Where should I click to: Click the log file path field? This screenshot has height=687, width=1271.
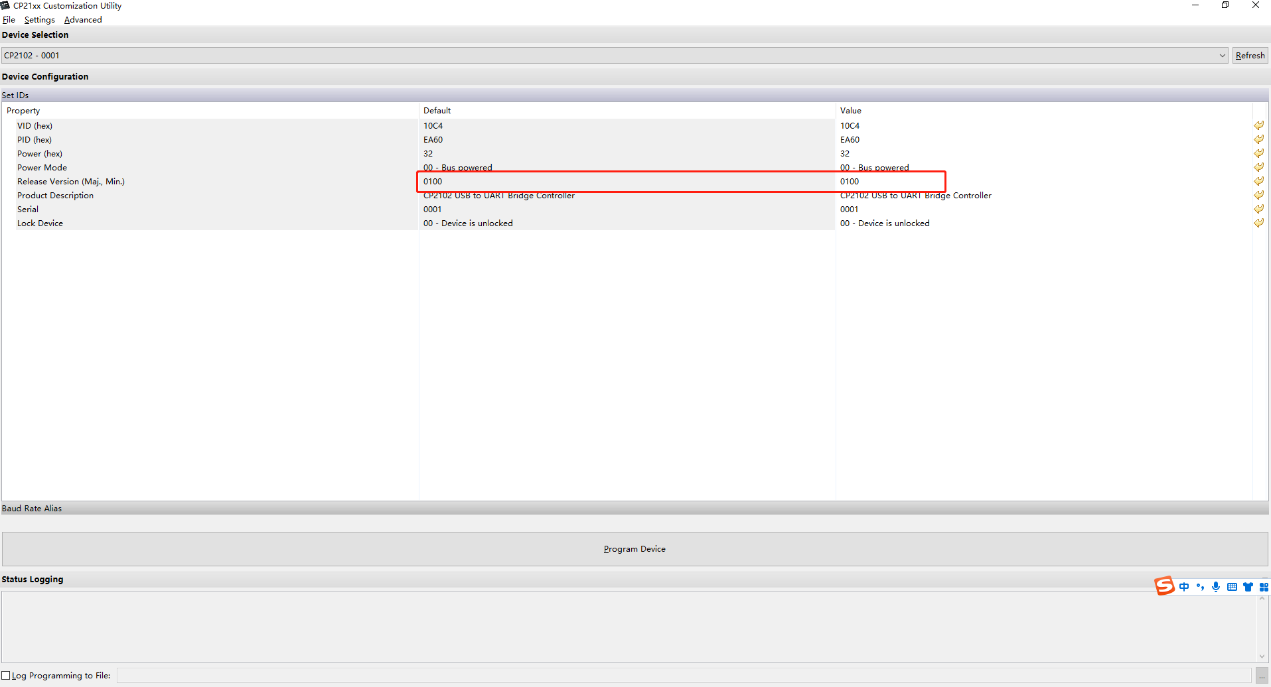click(x=684, y=676)
